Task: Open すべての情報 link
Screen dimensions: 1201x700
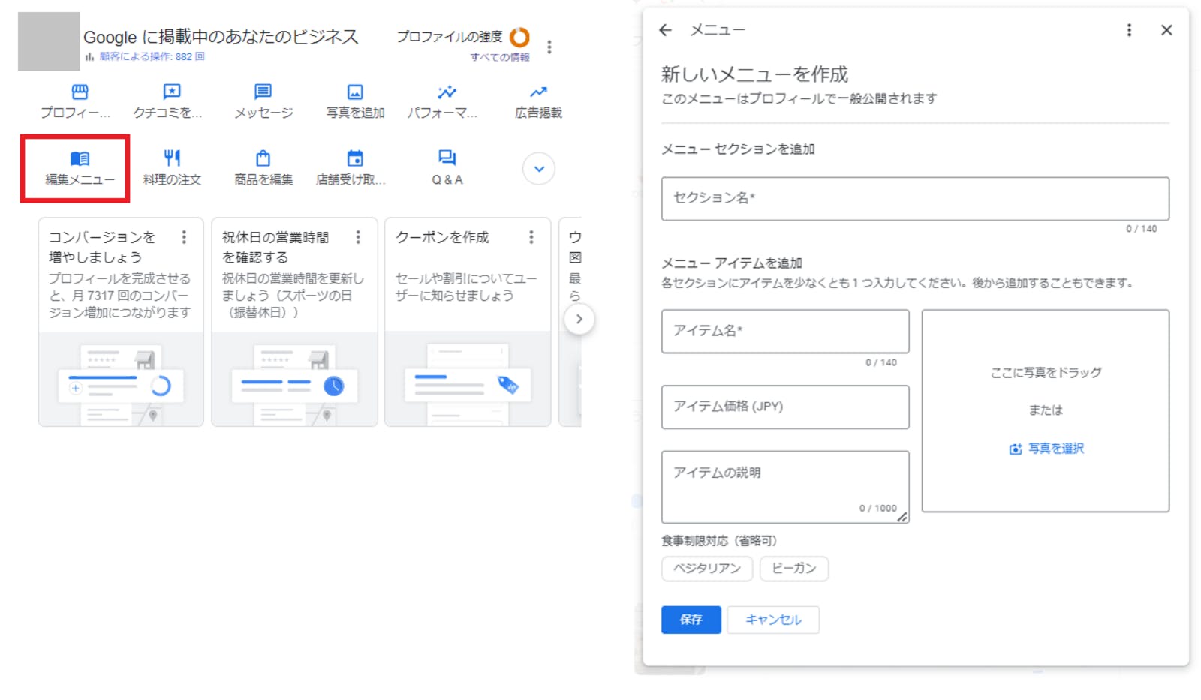Action: (x=500, y=57)
